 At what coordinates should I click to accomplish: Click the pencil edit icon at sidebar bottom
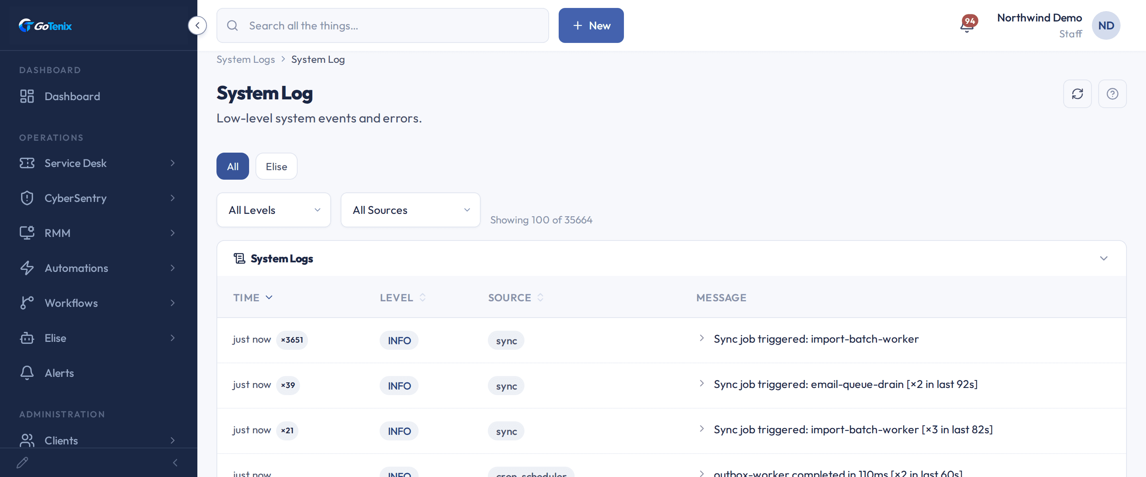click(x=22, y=463)
